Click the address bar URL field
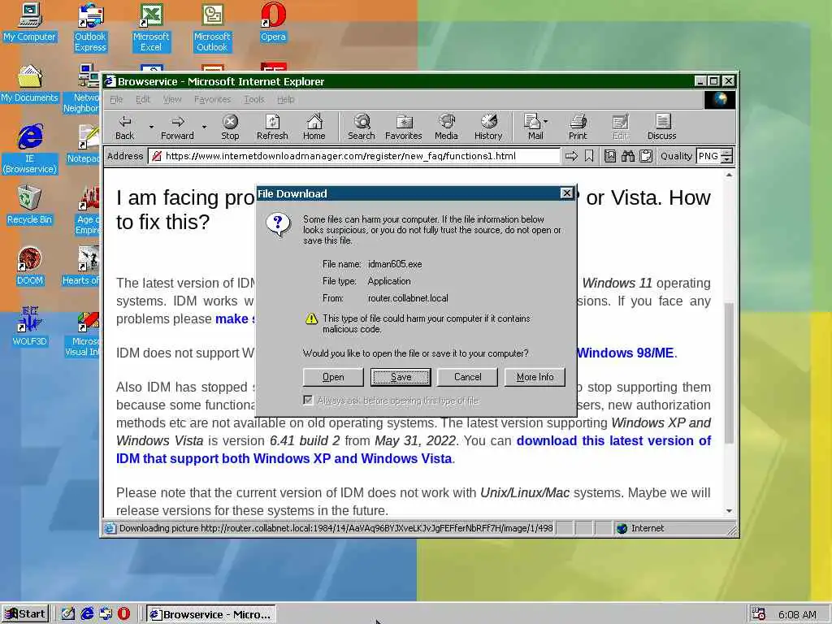 (x=354, y=156)
